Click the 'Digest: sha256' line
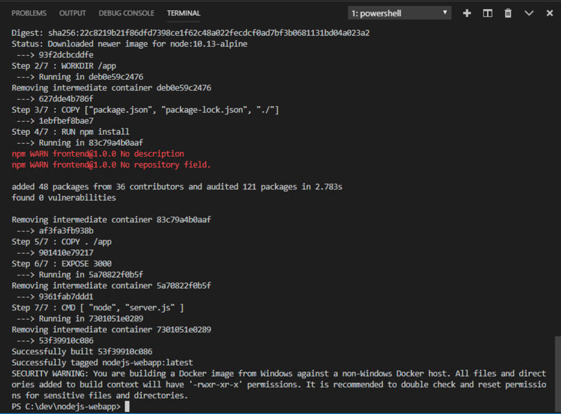 (191, 33)
